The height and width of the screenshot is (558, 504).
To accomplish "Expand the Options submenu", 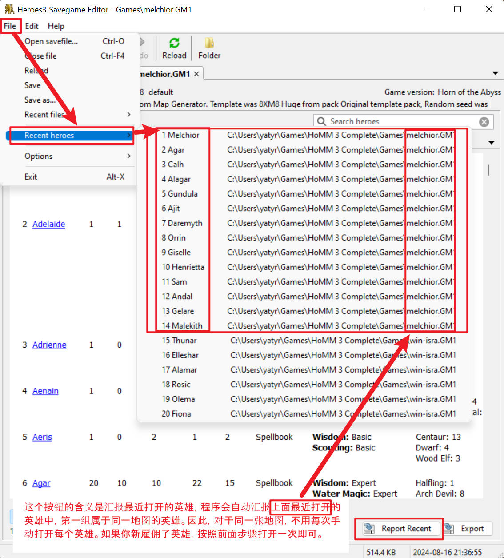I will (69, 156).
